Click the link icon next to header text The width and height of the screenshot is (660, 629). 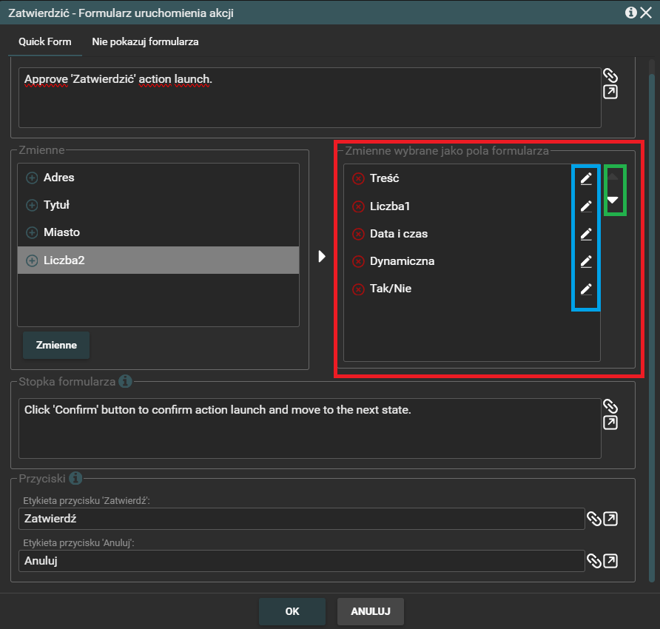pyautogui.click(x=610, y=75)
